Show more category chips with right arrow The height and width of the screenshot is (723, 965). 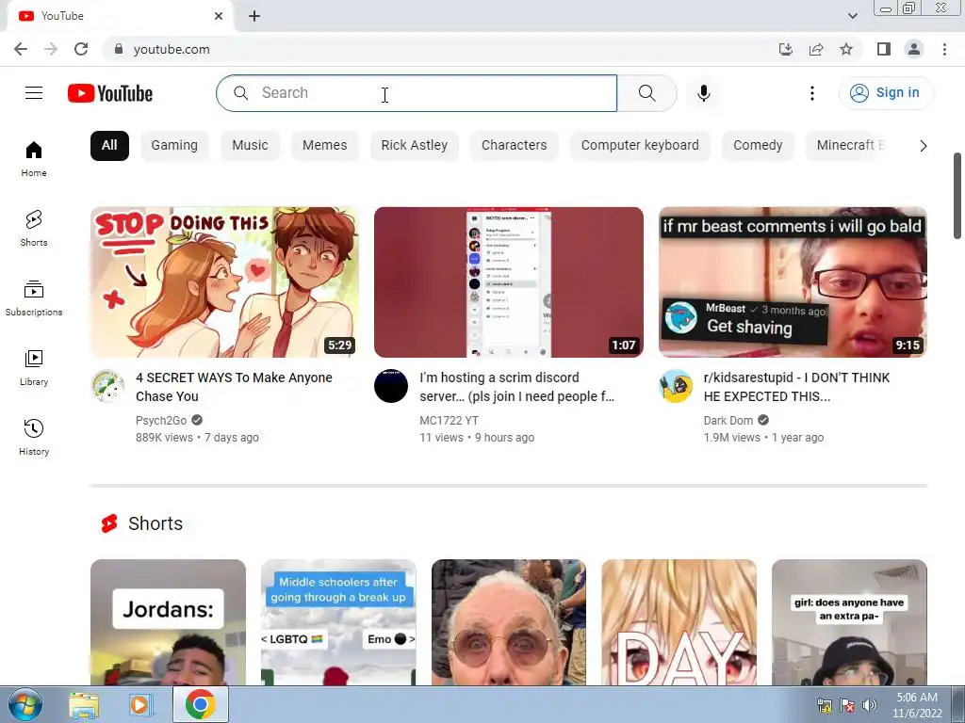pos(923,146)
